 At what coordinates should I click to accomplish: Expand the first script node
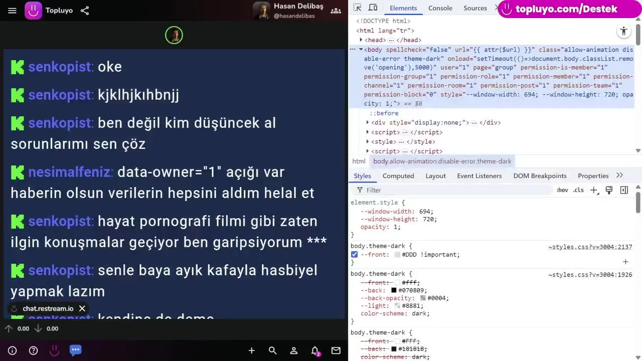(368, 132)
